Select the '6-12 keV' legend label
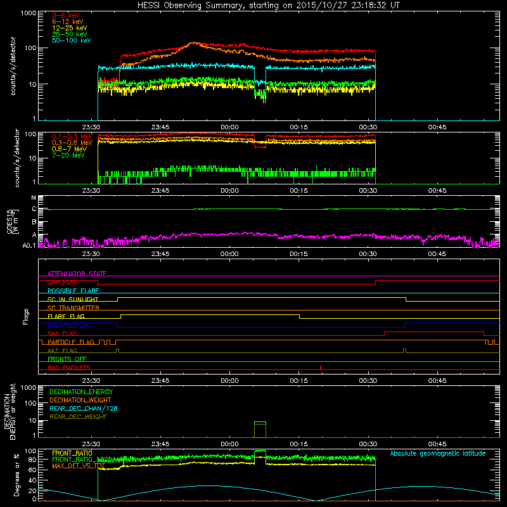This screenshot has height=507, width=507. [67, 22]
